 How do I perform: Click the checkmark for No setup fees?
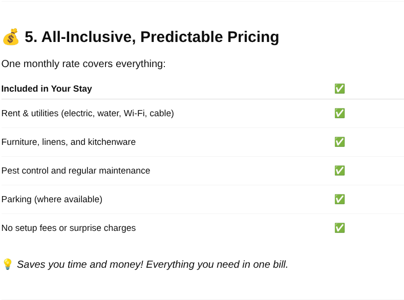coord(339,228)
